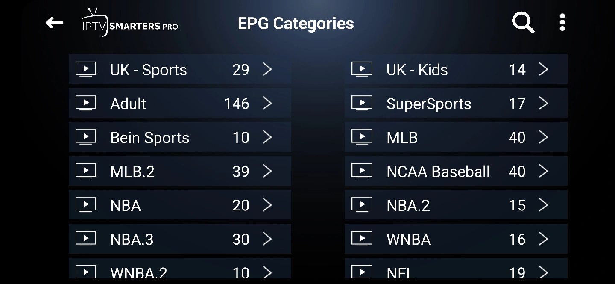
Task: Click the EPG Categories page title
Action: tap(296, 24)
